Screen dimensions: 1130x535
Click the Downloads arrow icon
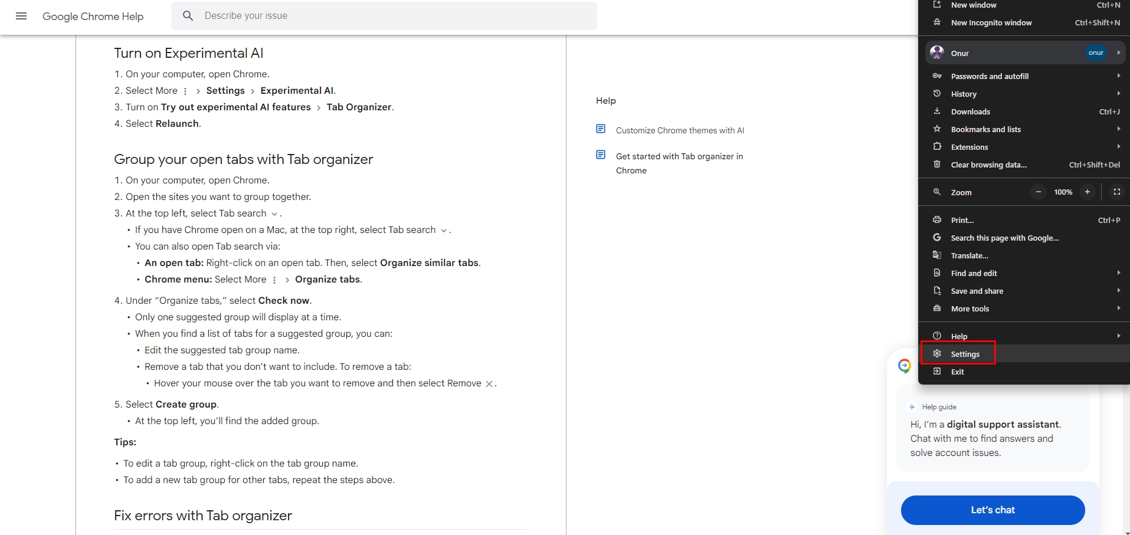pos(937,111)
